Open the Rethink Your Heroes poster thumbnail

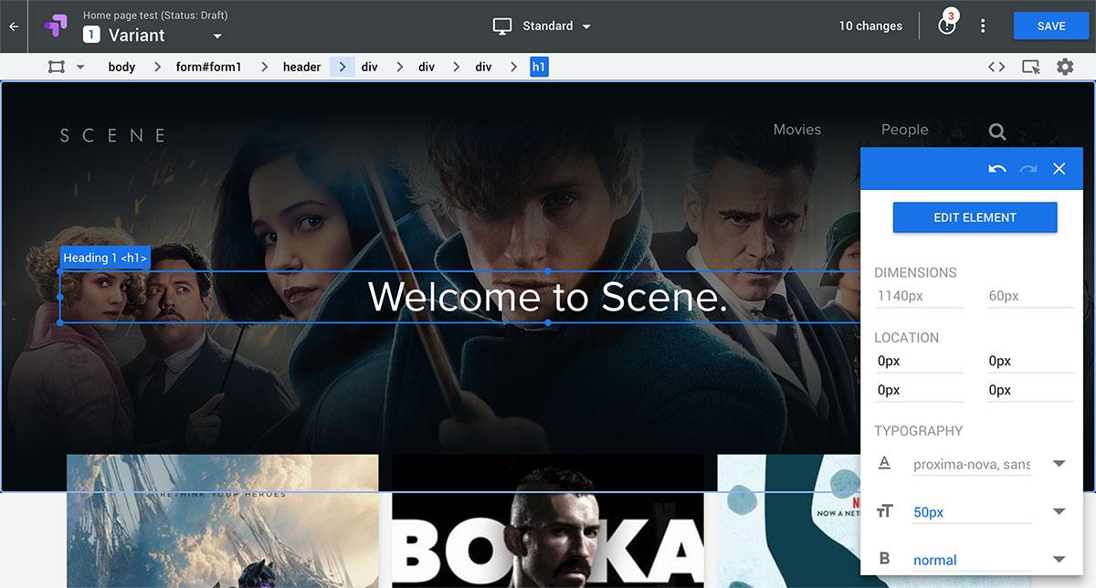click(222, 521)
